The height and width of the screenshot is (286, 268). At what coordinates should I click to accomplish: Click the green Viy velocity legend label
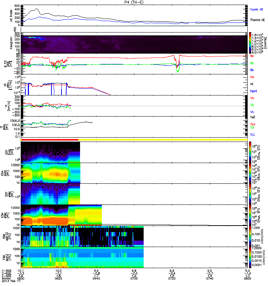[x=252, y=105]
